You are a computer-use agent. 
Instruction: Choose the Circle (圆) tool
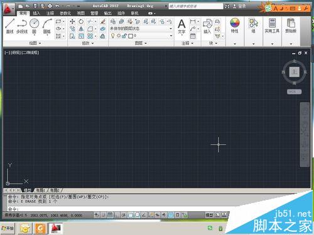click(x=35, y=26)
